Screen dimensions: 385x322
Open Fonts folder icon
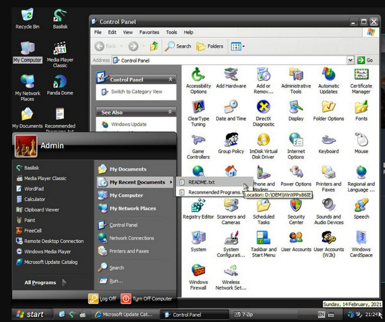coord(361,111)
